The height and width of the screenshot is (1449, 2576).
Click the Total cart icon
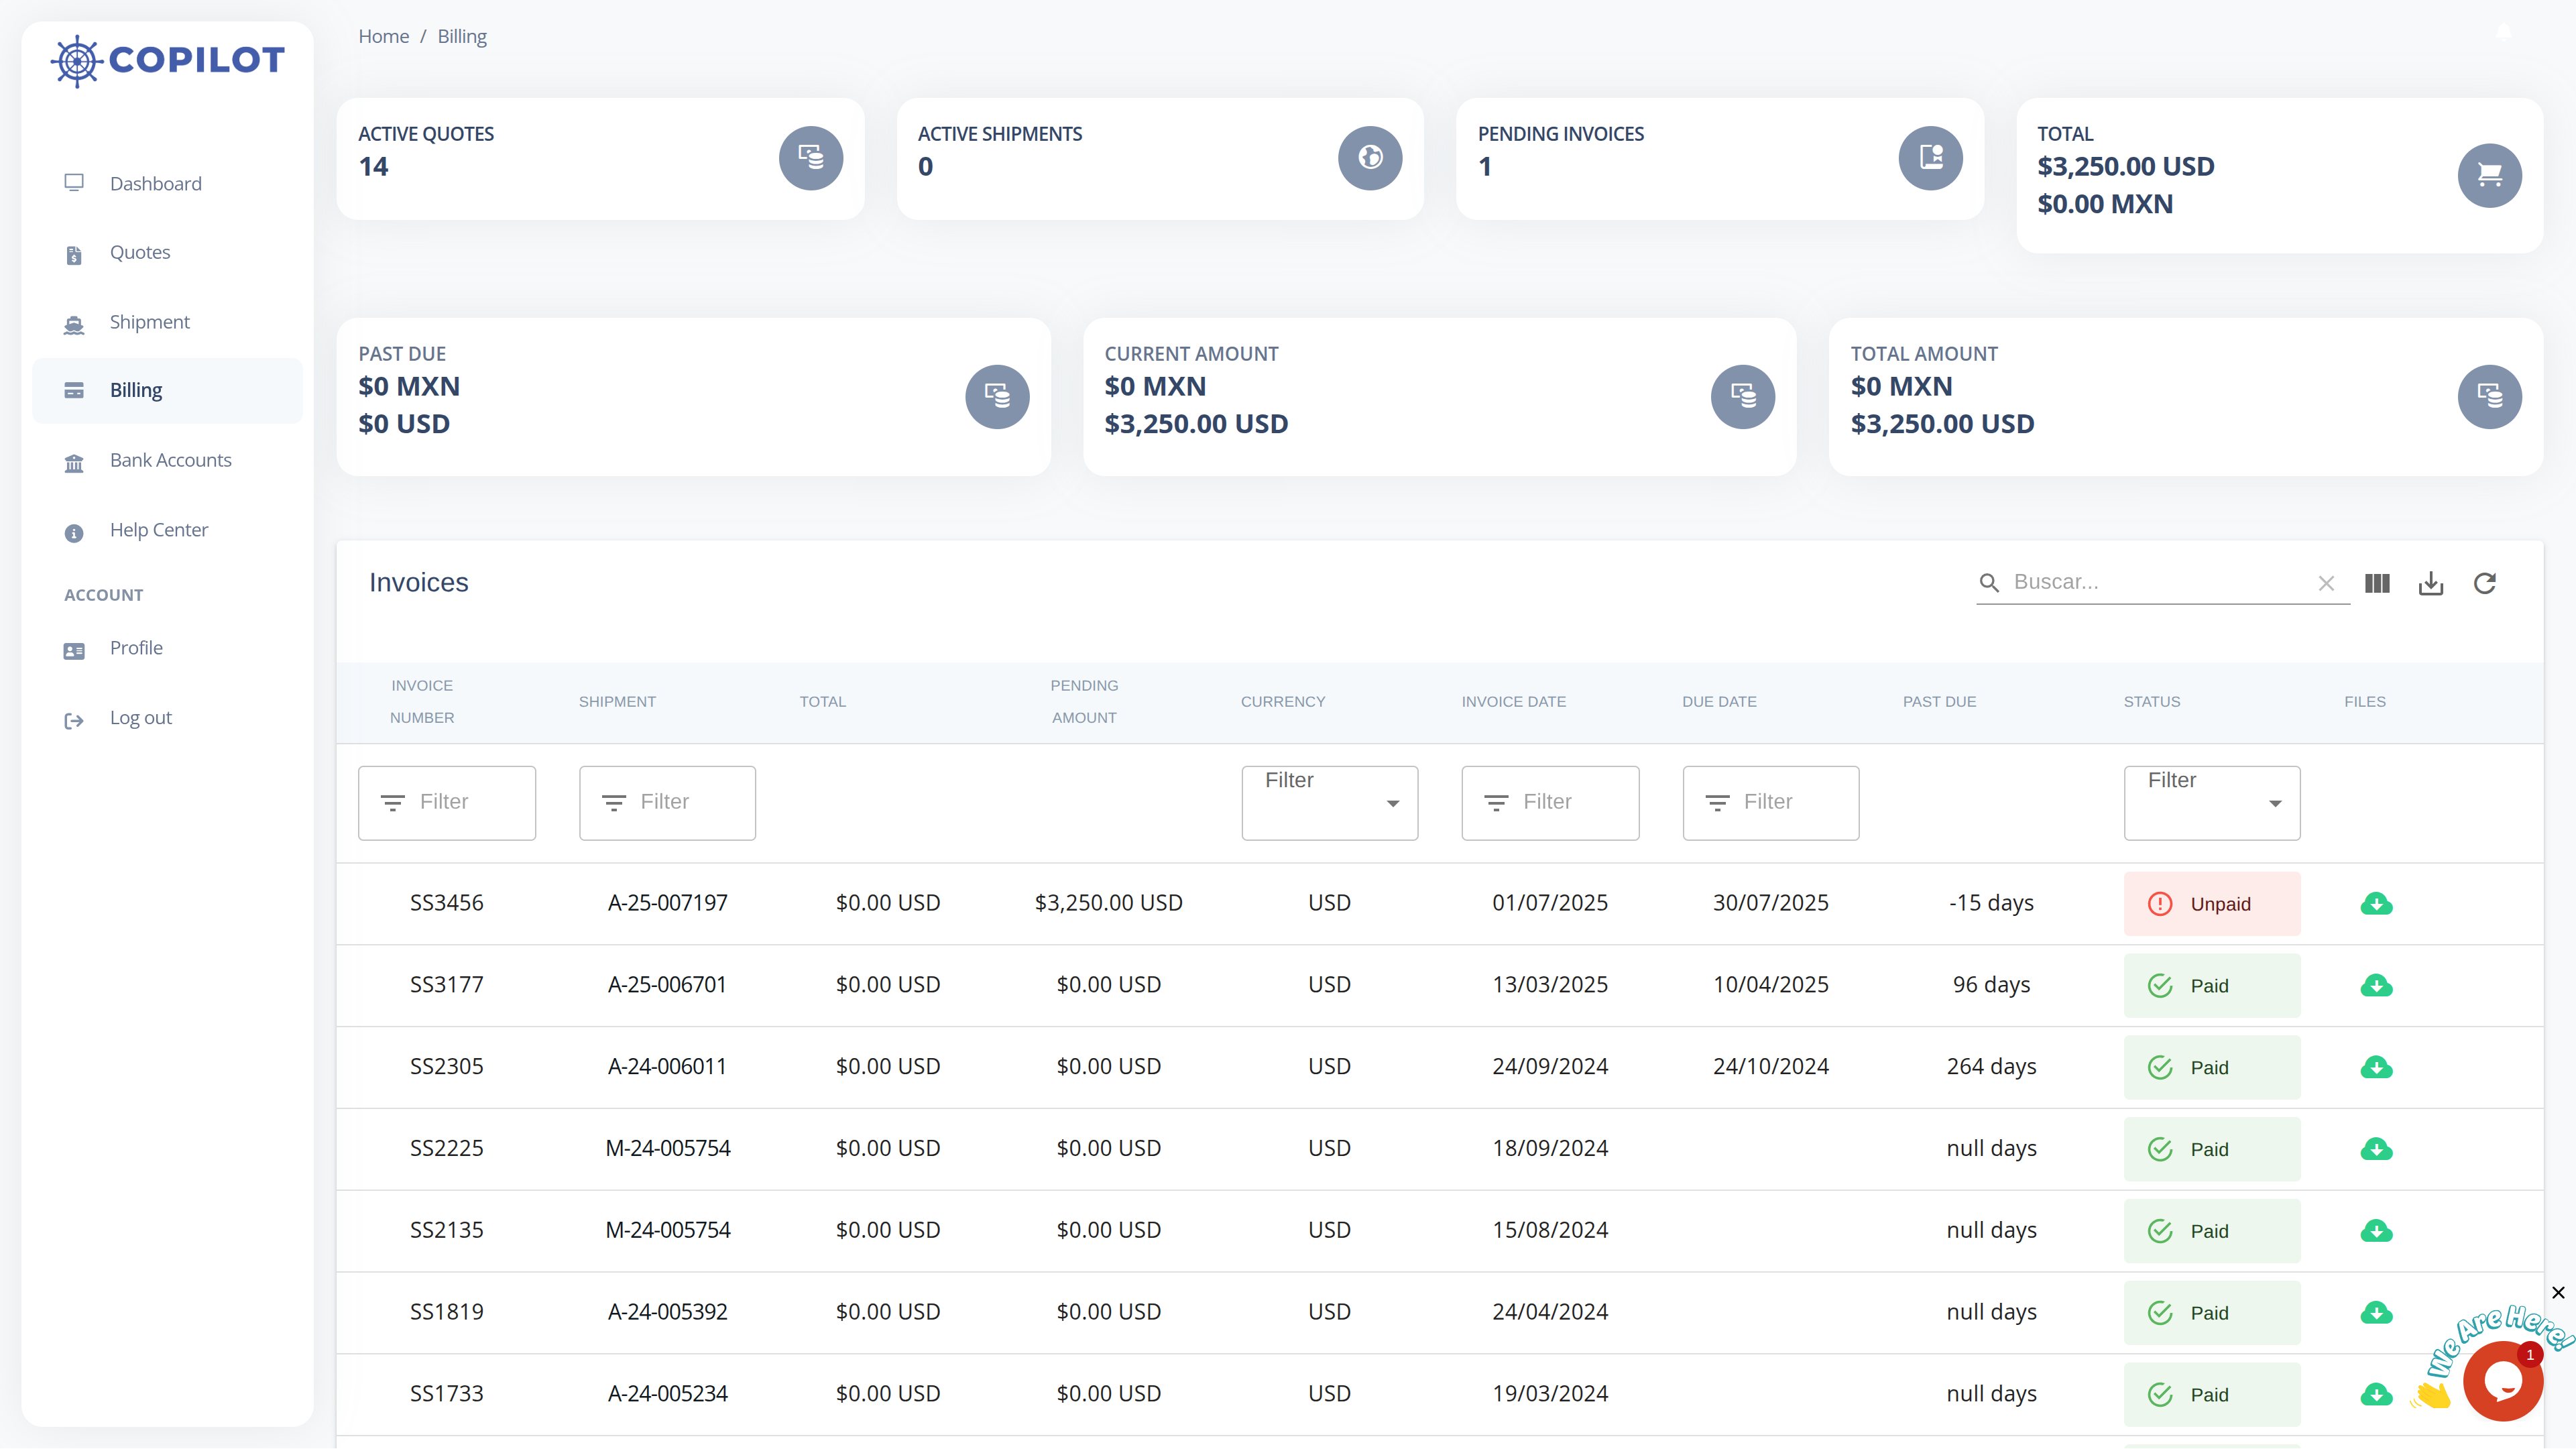point(2489,176)
